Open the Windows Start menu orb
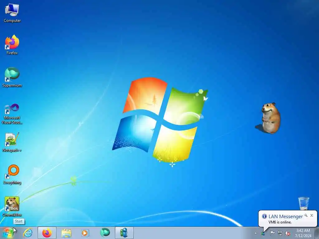 [x=8, y=233]
